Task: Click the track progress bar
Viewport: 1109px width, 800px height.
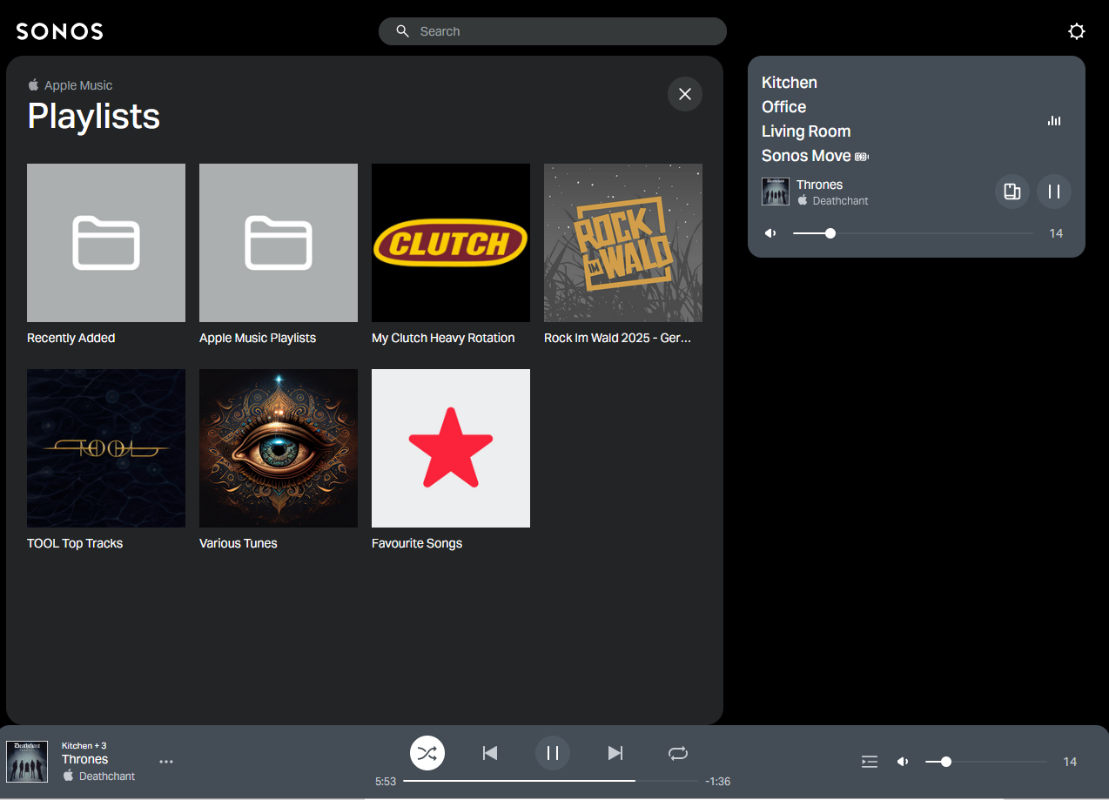Action: [x=550, y=781]
